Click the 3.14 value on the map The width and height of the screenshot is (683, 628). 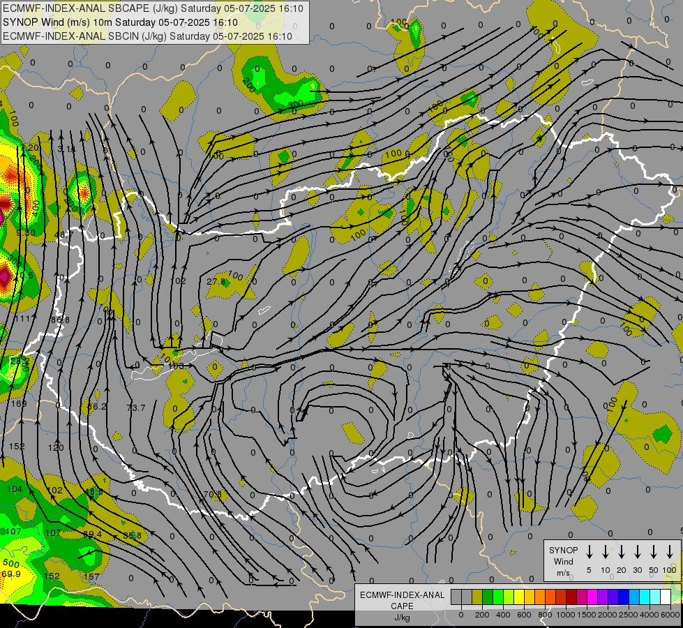(66, 149)
